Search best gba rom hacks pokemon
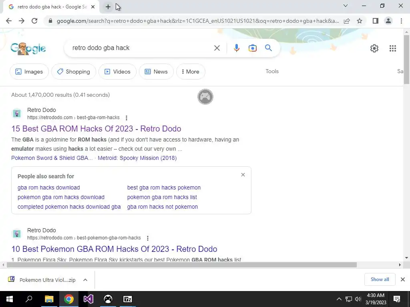The image size is (410, 307). pyautogui.click(x=164, y=187)
